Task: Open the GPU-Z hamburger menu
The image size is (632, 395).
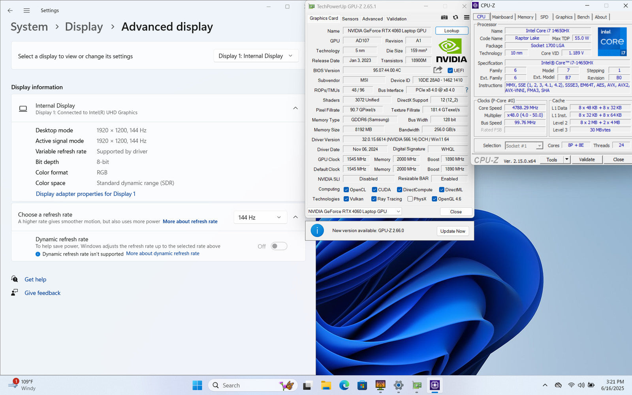Action: point(466,17)
